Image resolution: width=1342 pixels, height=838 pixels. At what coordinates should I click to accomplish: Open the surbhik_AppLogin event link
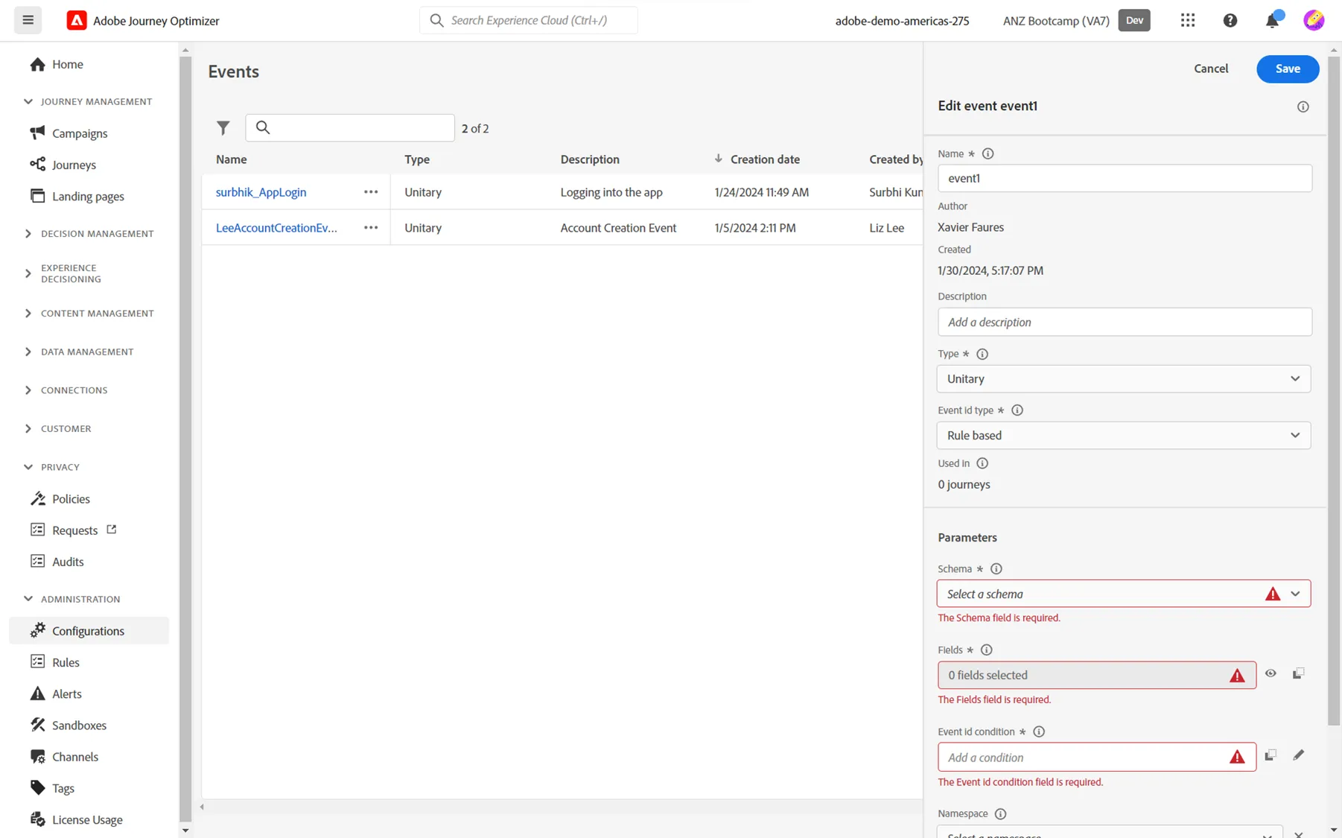coord(261,191)
